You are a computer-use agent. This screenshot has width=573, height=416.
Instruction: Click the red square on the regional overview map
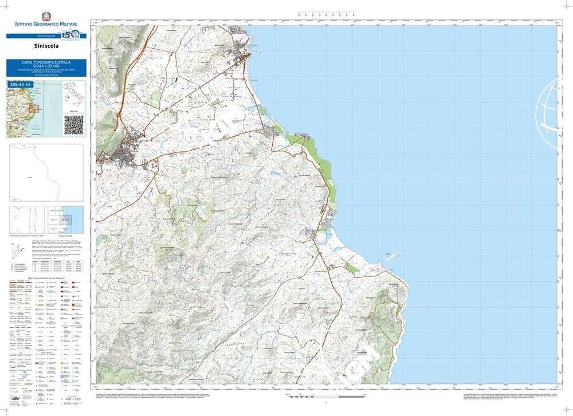[x=34, y=109]
